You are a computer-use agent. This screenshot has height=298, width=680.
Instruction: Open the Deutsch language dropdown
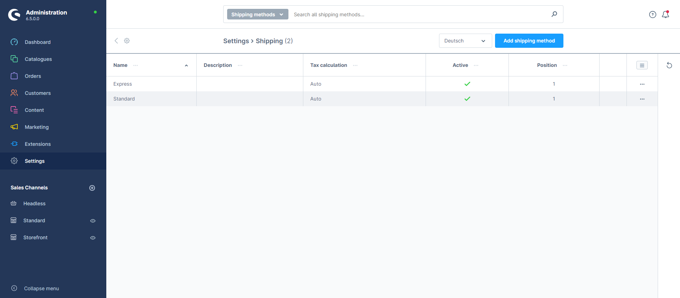tap(465, 41)
